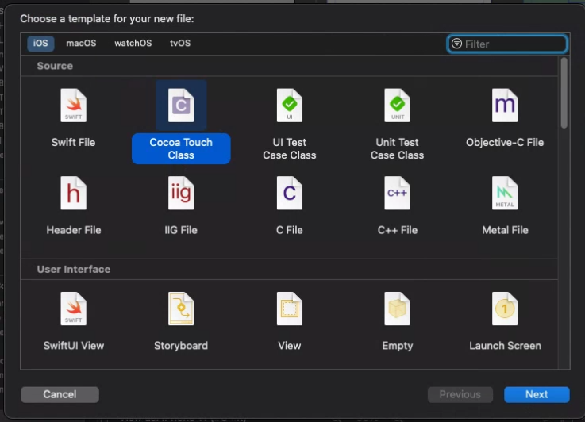Screen dimensions: 585x422
Task: Click the 'C File' label text
Action: pyautogui.click(x=290, y=230)
